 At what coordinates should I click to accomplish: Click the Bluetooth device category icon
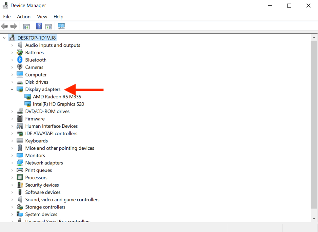click(20, 60)
